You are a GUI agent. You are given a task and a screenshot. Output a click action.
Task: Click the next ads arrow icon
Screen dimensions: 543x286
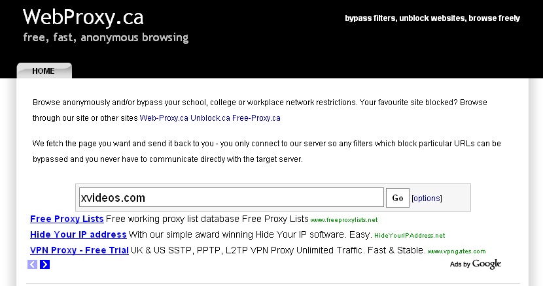[44, 264]
